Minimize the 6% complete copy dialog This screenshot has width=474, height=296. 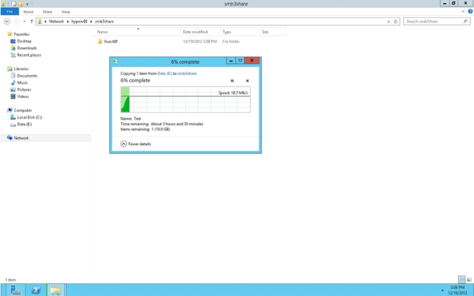(231, 61)
